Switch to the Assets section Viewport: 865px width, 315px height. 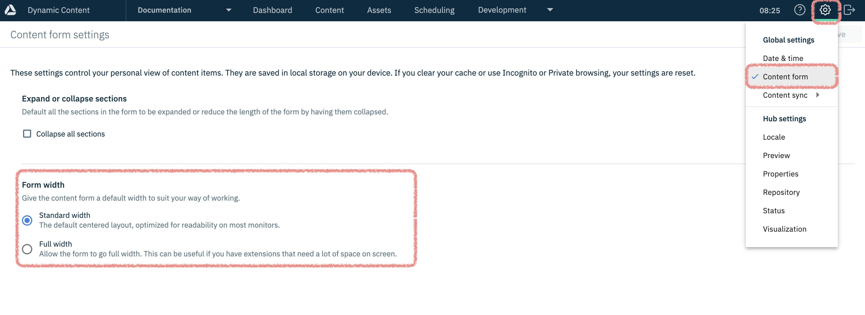tap(379, 10)
